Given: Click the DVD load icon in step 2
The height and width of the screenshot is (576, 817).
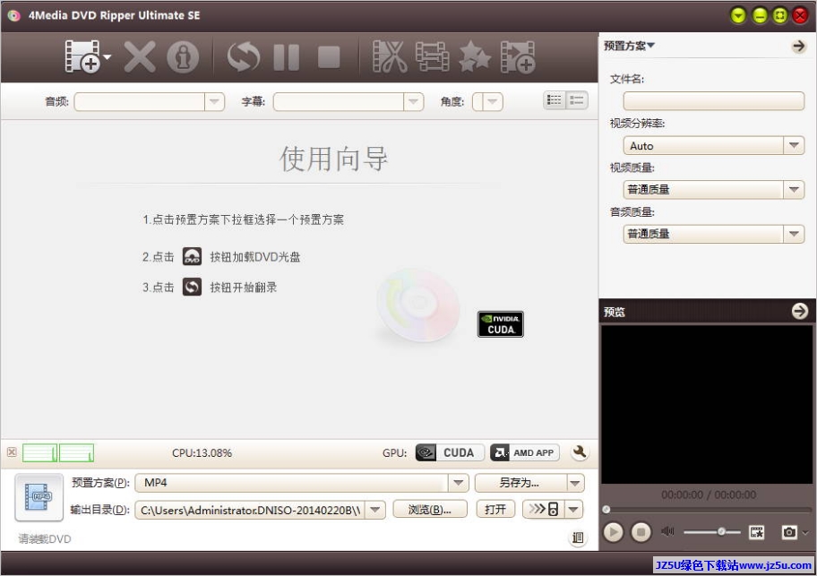Looking at the screenshot, I should click(x=192, y=256).
